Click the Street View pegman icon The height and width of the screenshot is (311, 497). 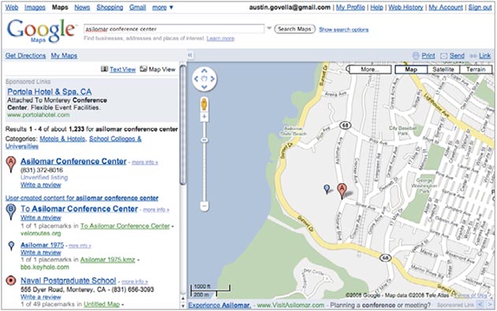click(204, 104)
